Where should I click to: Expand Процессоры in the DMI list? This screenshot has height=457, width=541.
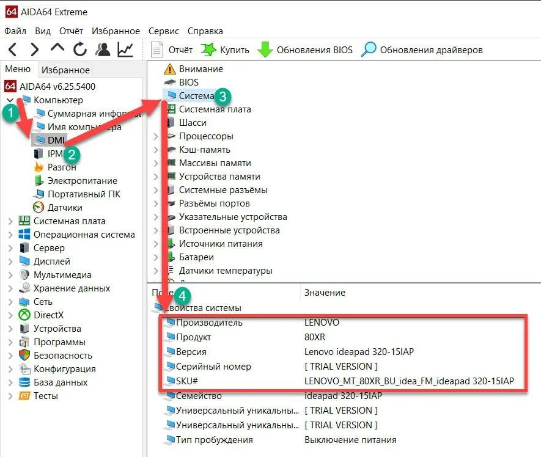coord(156,136)
